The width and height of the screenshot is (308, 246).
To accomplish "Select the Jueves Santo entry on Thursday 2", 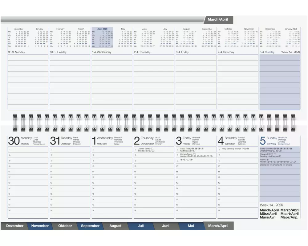I will coord(144,149).
